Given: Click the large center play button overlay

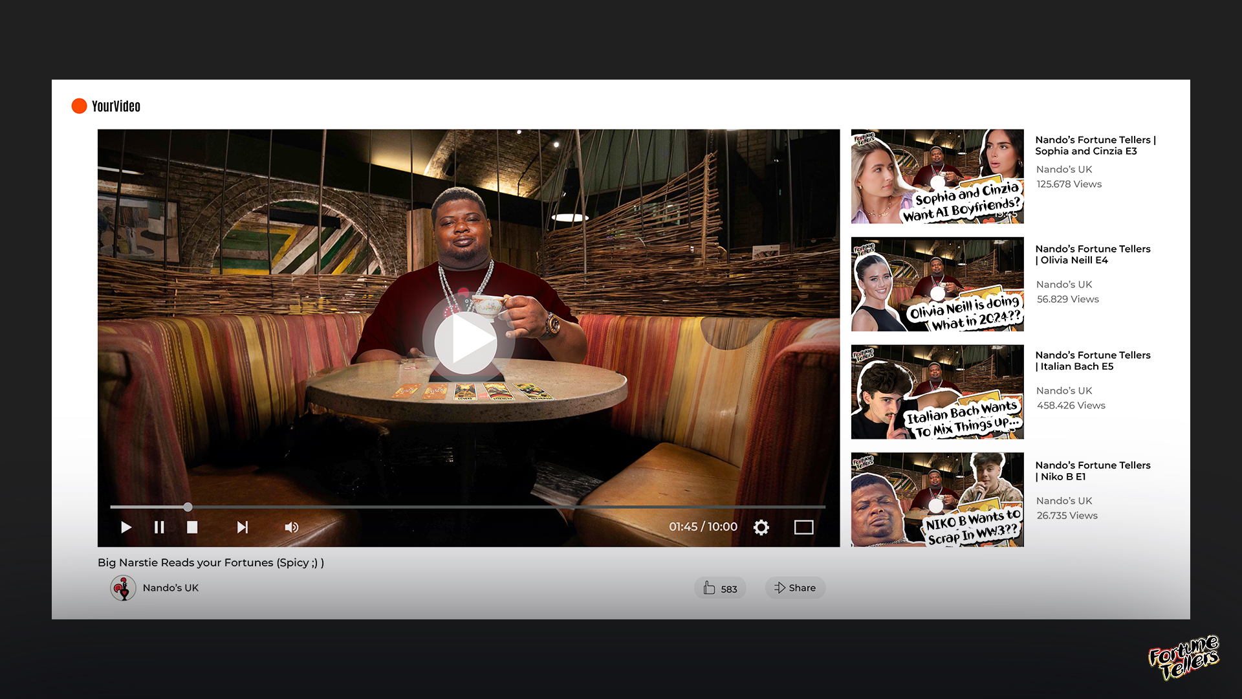Looking at the screenshot, I should [465, 342].
